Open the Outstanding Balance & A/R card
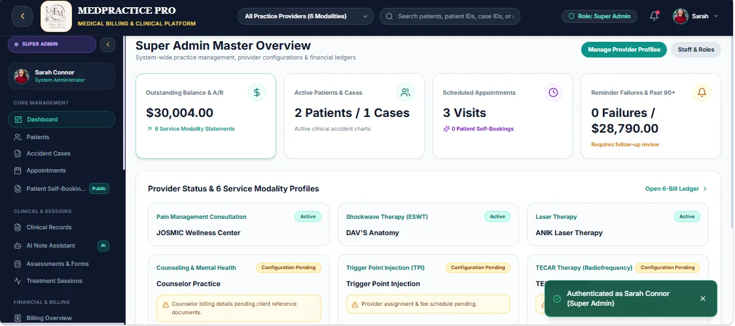Screen dimensions: 735x326 [206, 116]
